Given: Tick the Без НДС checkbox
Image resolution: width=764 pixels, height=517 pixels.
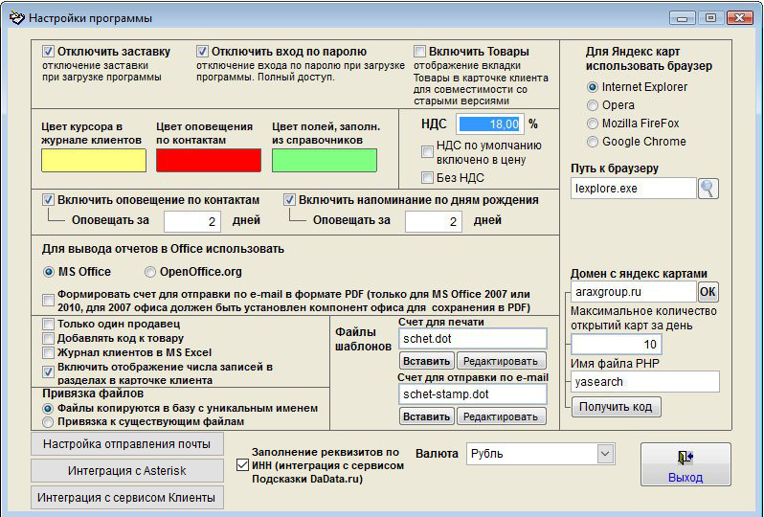Looking at the screenshot, I should 427,177.
